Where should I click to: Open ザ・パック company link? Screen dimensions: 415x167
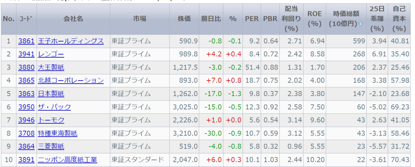(54, 107)
